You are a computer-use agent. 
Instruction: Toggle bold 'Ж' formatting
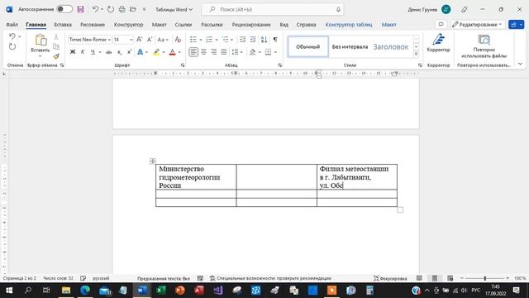coord(73,52)
